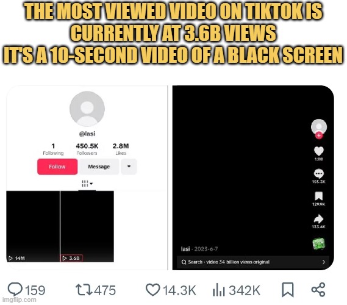Share the TikTok video arrow icon

[x=319, y=218]
